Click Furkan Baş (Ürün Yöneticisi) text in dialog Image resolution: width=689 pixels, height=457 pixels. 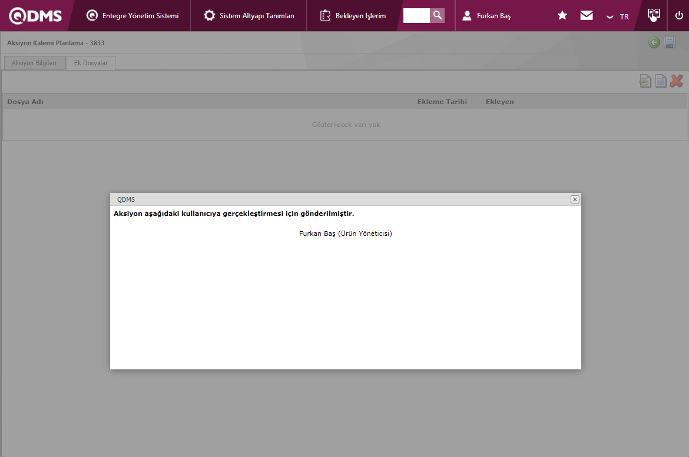pyautogui.click(x=345, y=233)
